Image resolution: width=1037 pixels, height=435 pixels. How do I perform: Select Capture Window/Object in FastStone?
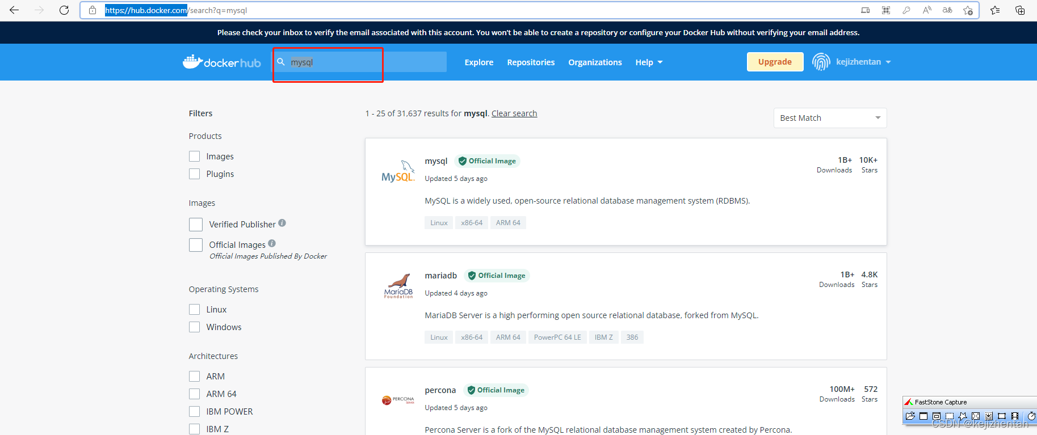coord(937,416)
